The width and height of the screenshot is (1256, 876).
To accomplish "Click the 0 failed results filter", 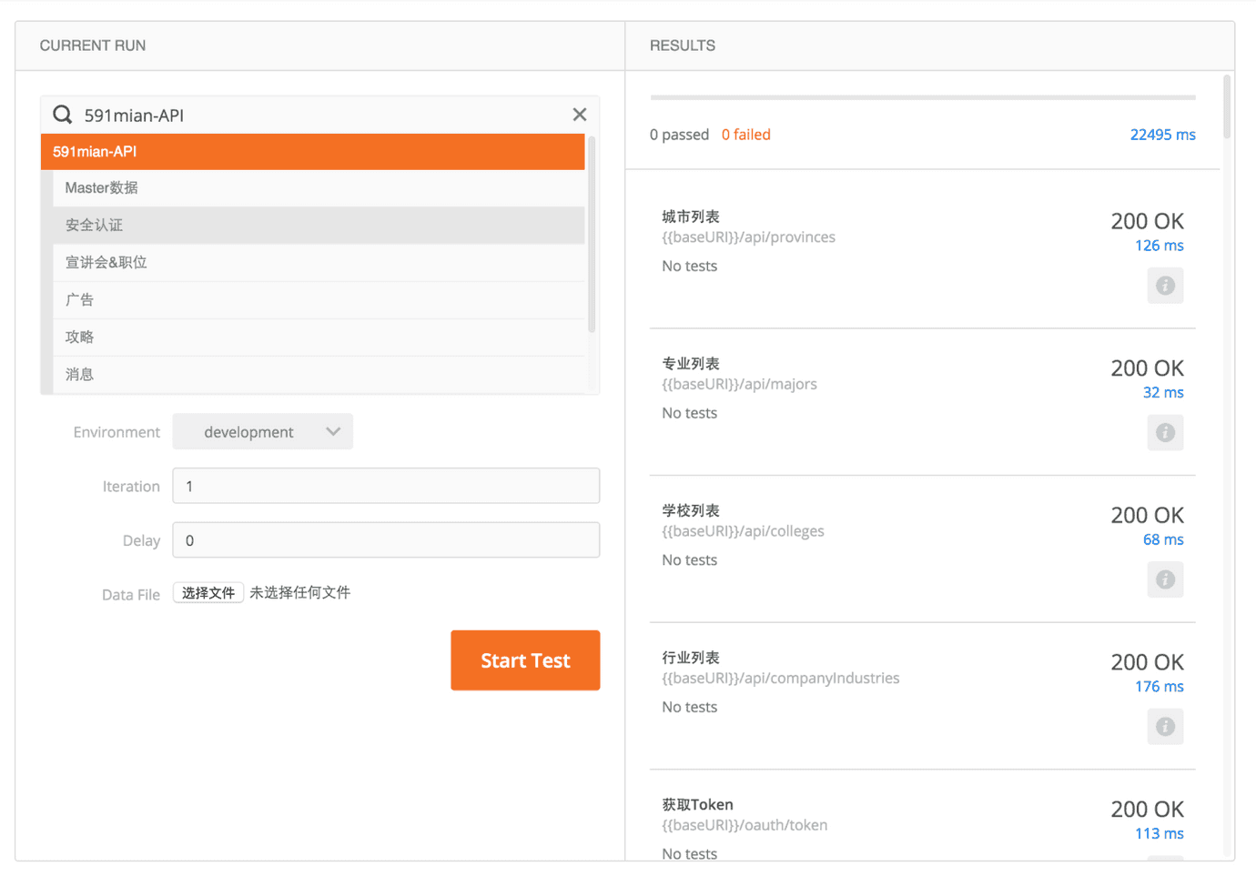I will [x=745, y=135].
